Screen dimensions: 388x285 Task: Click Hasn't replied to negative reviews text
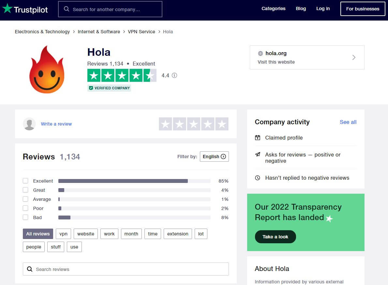(307, 178)
